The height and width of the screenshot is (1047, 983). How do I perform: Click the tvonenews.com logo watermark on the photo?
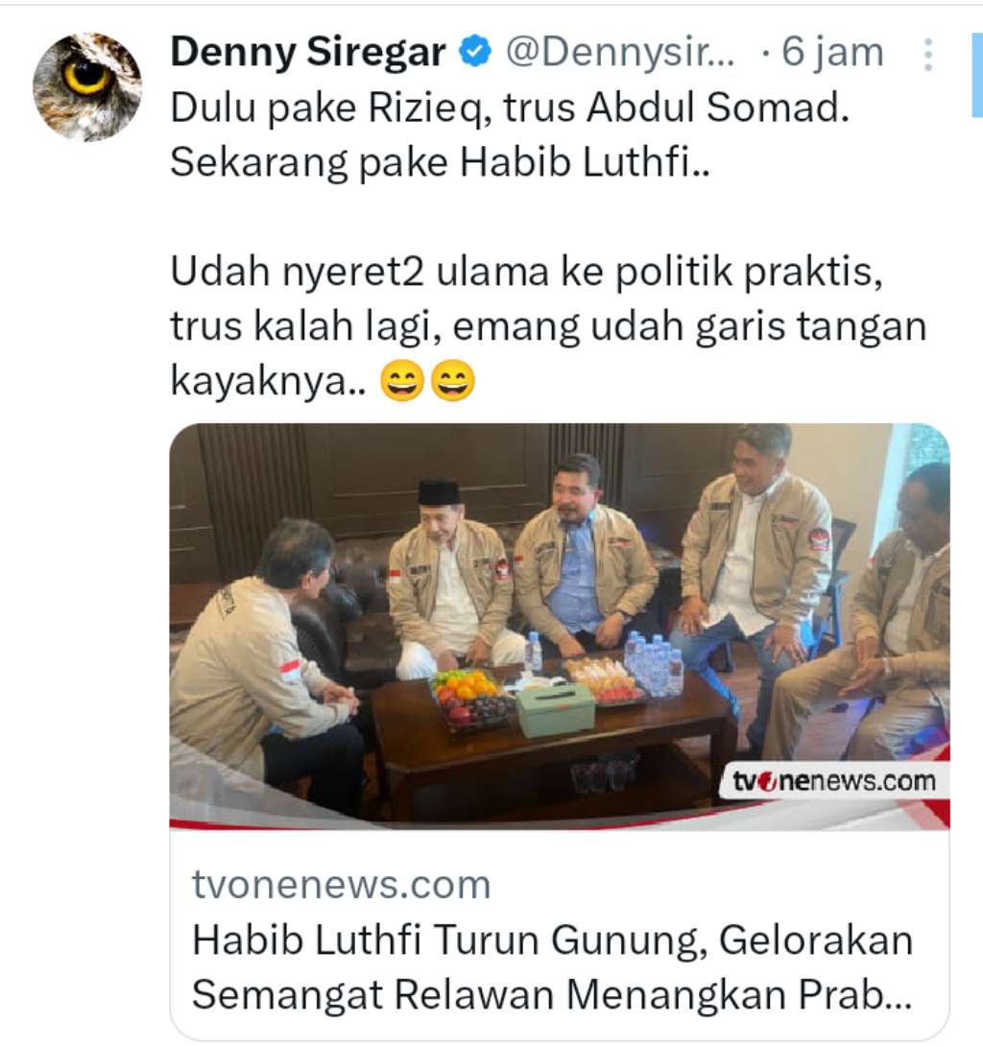pos(834,780)
